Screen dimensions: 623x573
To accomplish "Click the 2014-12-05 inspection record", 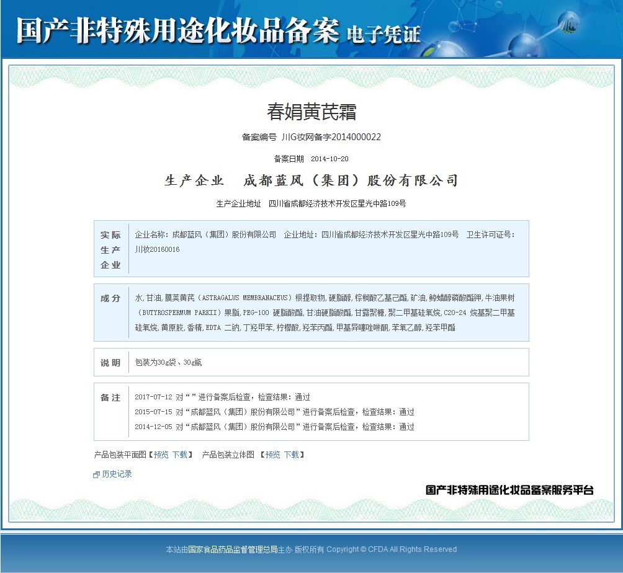I will point(274,427).
